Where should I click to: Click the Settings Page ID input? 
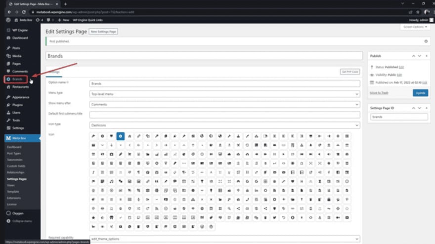pos(399,117)
